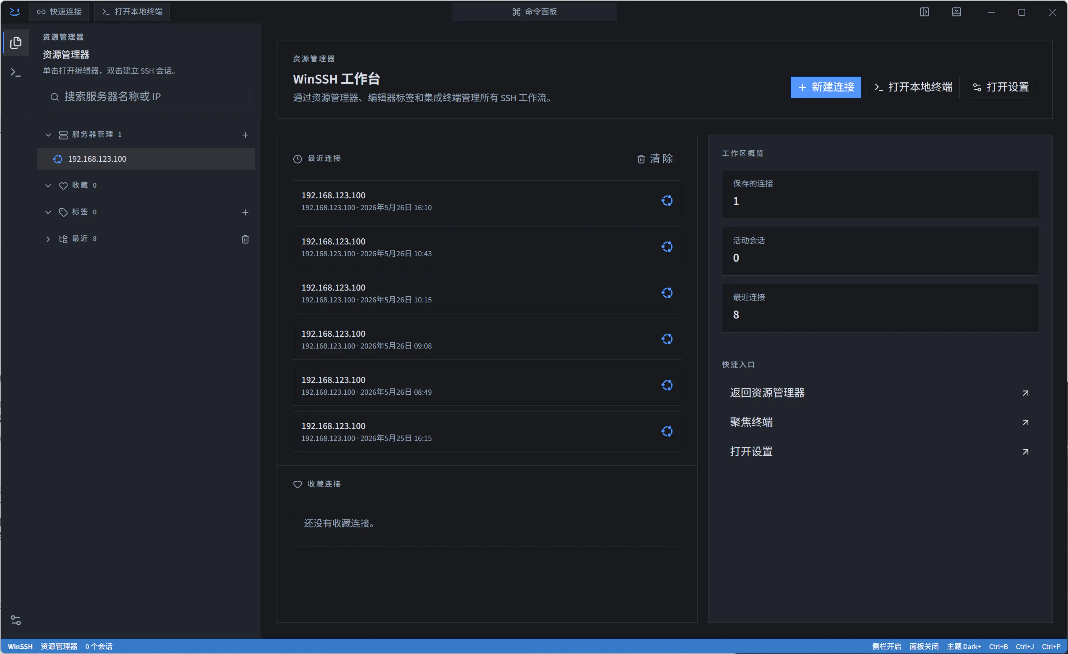Click the arrow icon next to 返回资源管理器
Image resolution: width=1068 pixels, height=654 pixels.
pos(1026,393)
